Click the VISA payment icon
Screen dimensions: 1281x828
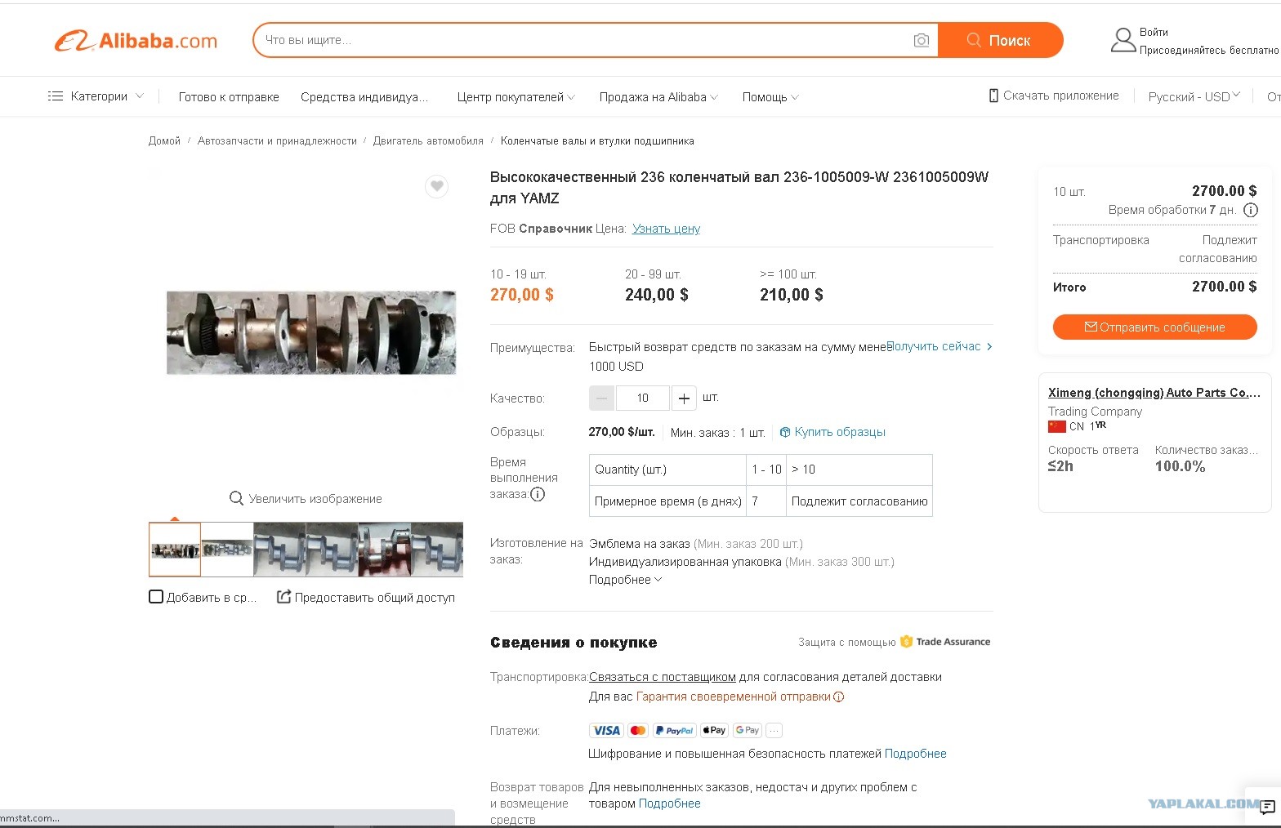(606, 730)
